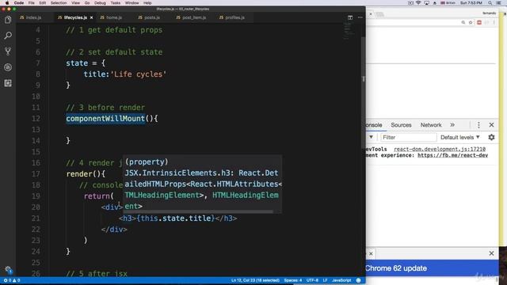The image size is (507, 285).
Task: Switch to the Sources tab in DevTools
Action: (x=401, y=125)
